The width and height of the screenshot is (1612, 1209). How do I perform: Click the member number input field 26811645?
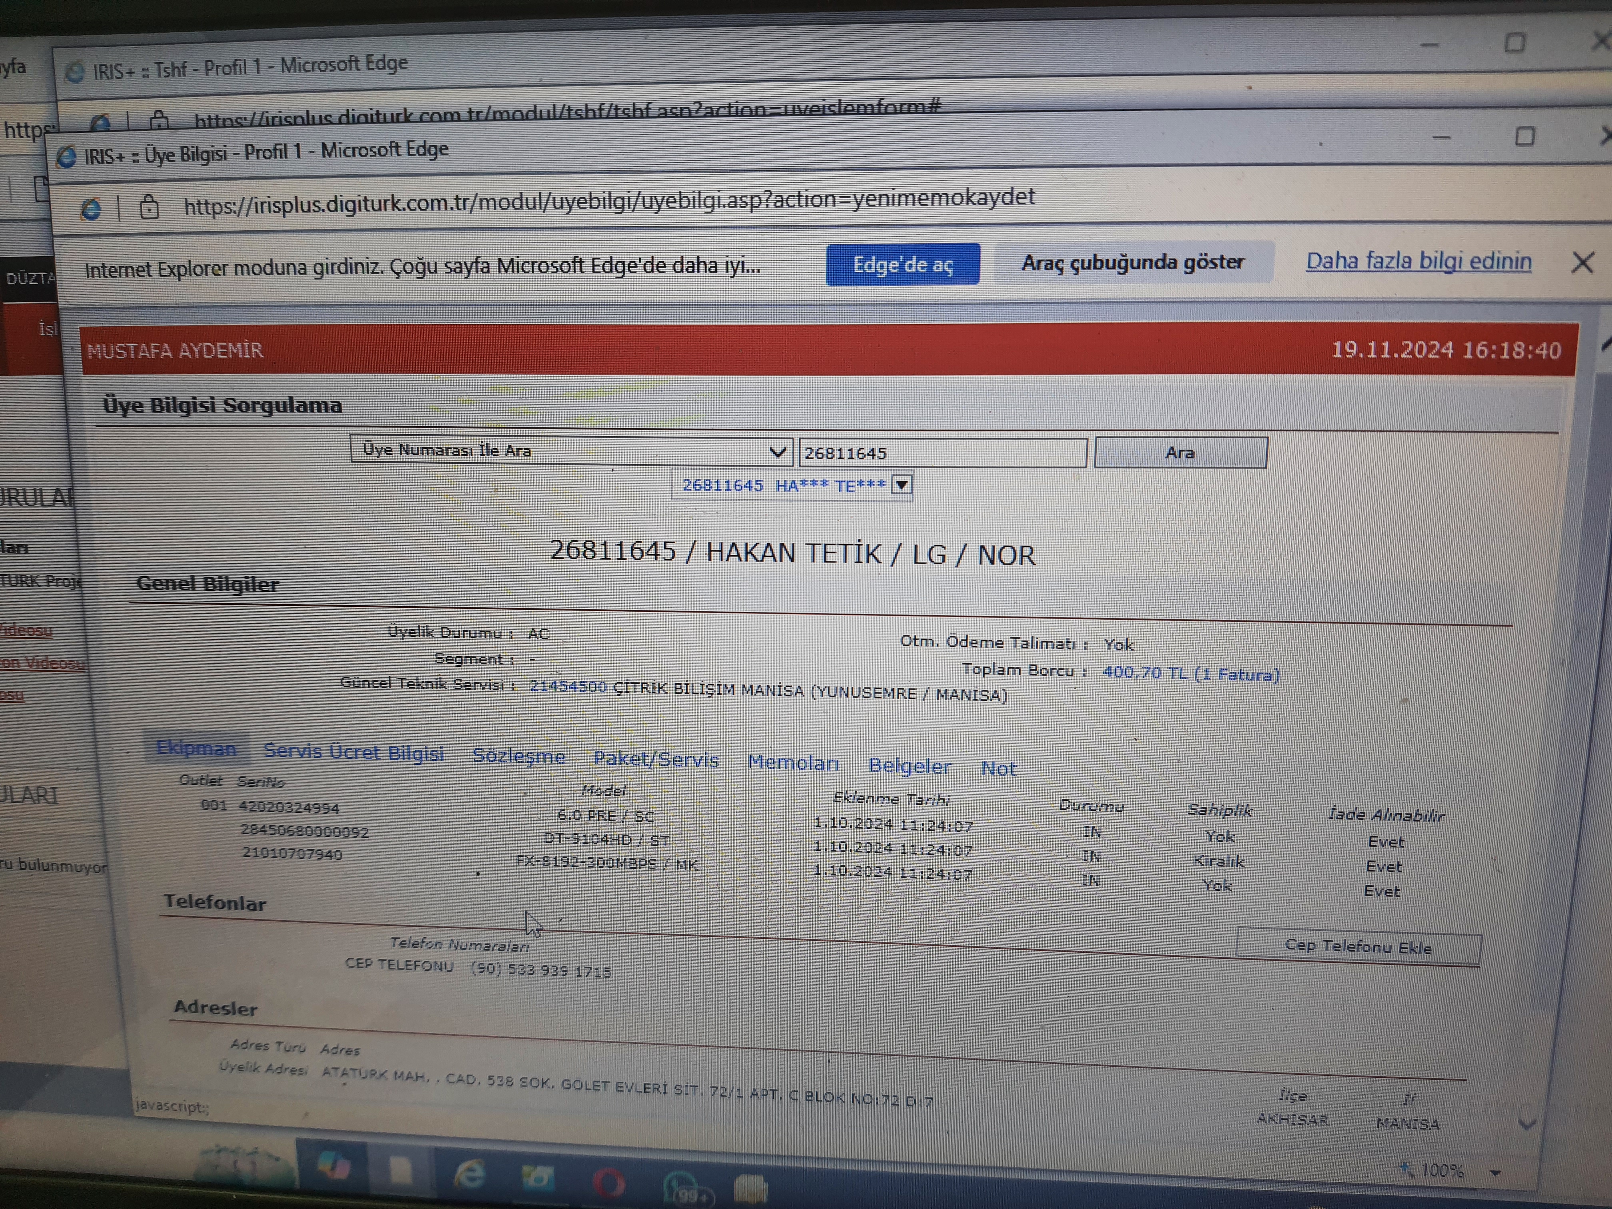942,453
